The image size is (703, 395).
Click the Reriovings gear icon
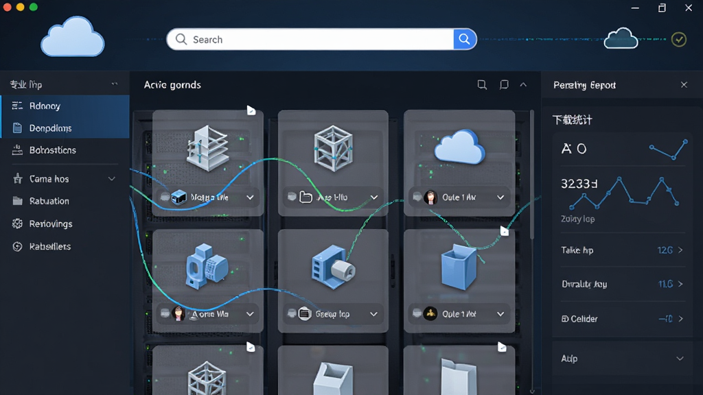(17, 224)
